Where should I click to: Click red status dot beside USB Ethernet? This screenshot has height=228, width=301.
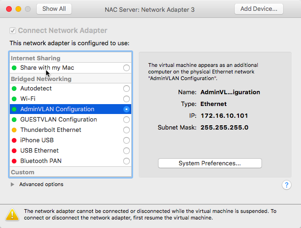(x=14, y=151)
